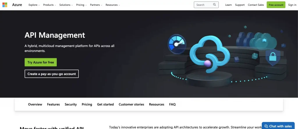Select the Get started tab
The height and width of the screenshot is (129, 298).
point(105,104)
